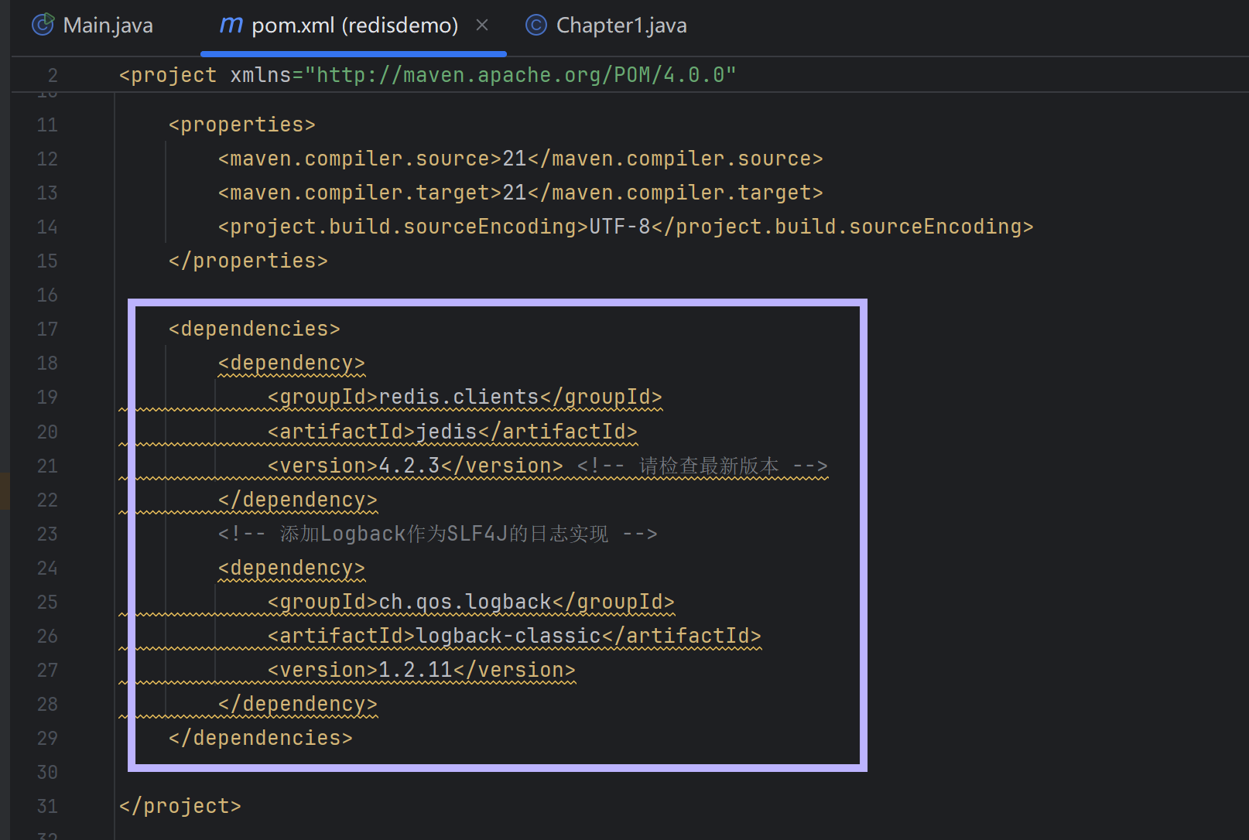Place cursor on opening <properties> tag
Screen dimensions: 1249x840
[242, 125]
